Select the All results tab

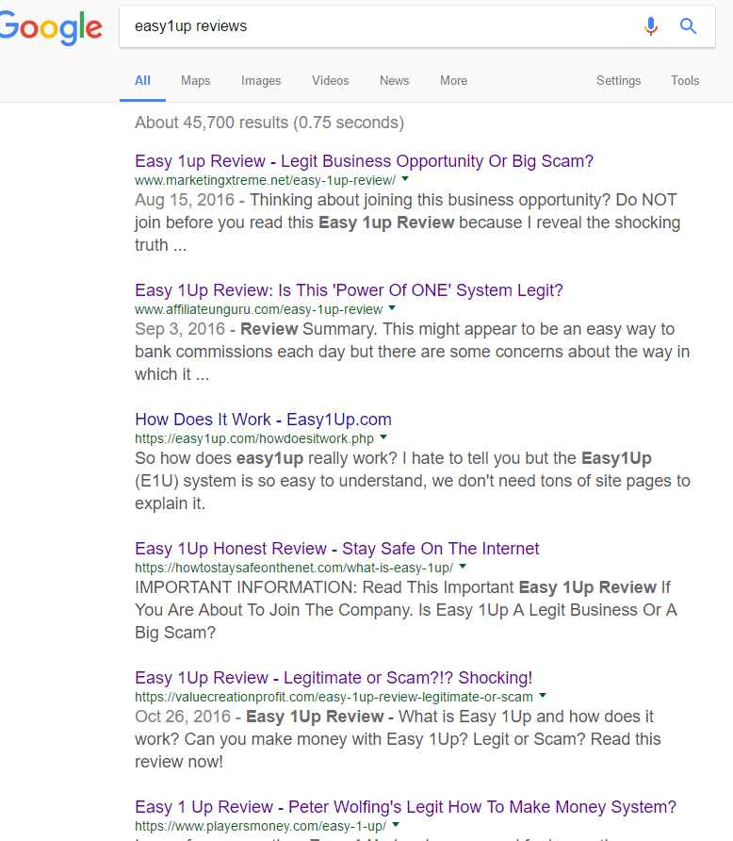click(142, 80)
